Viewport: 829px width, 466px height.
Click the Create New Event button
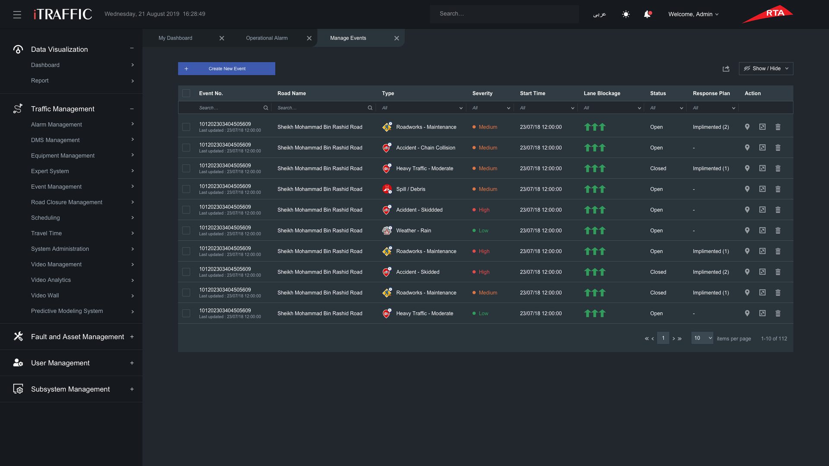click(226, 69)
